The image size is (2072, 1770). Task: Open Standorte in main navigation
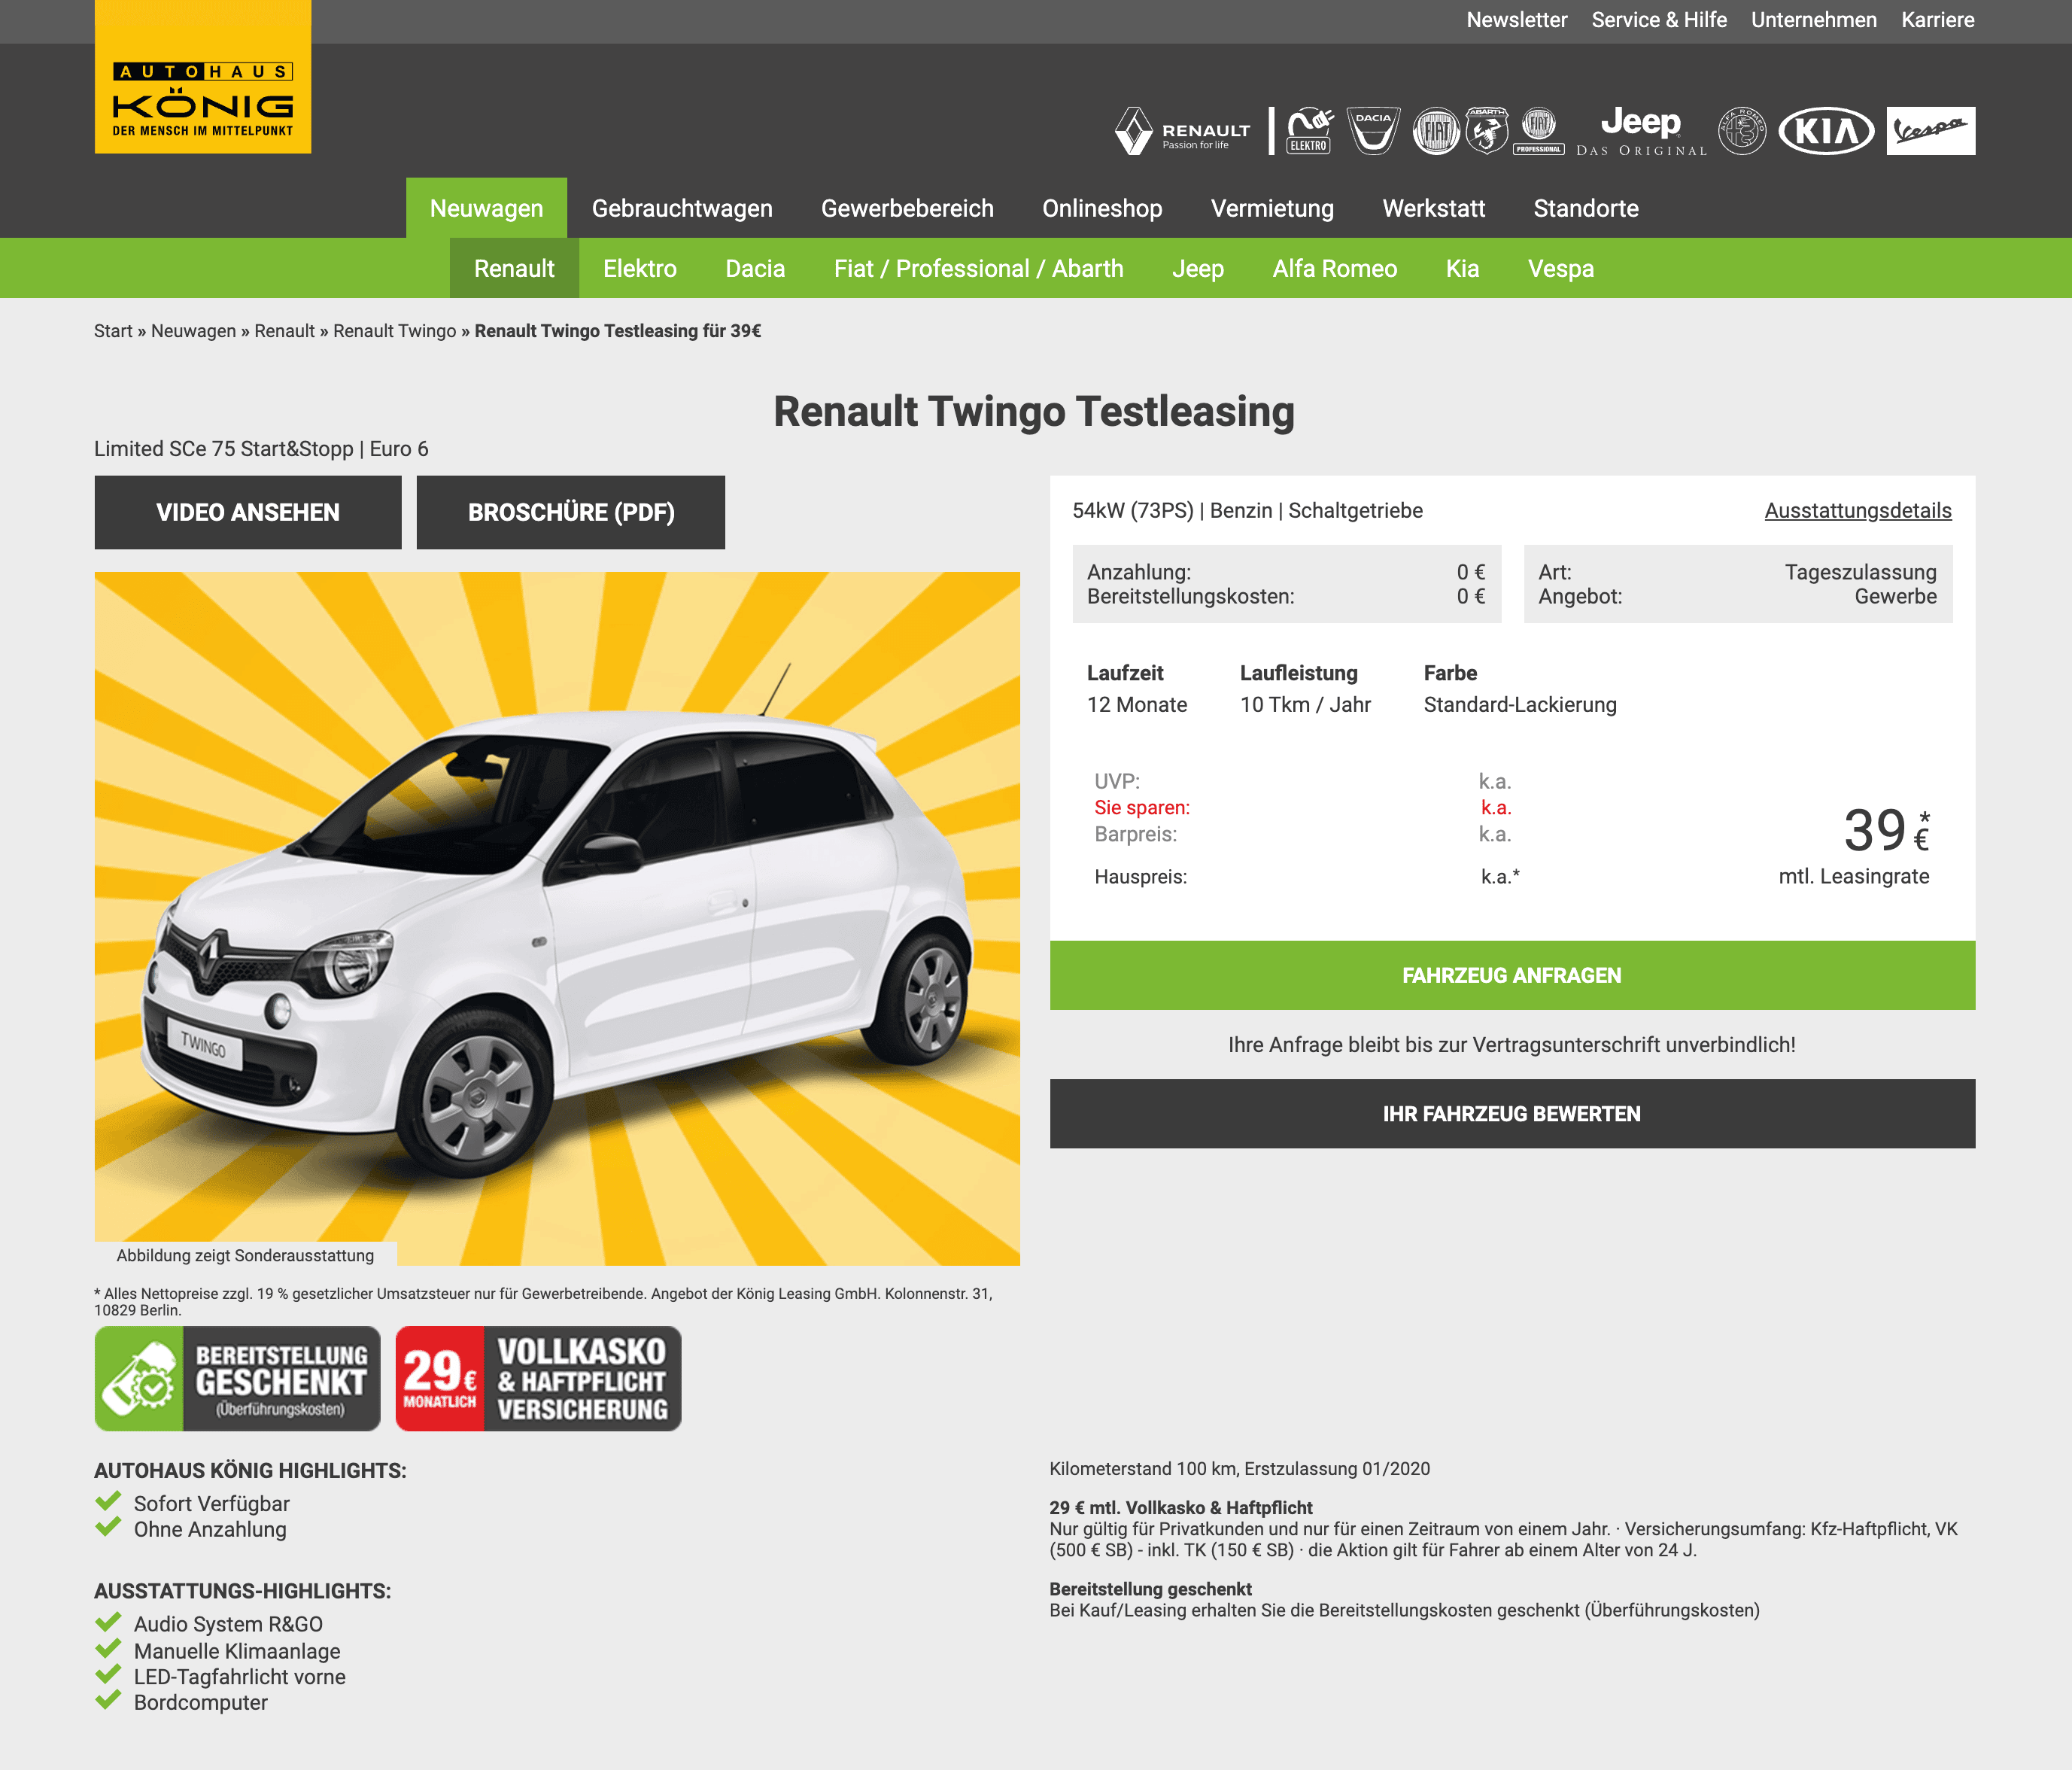[x=1586, y=208]
